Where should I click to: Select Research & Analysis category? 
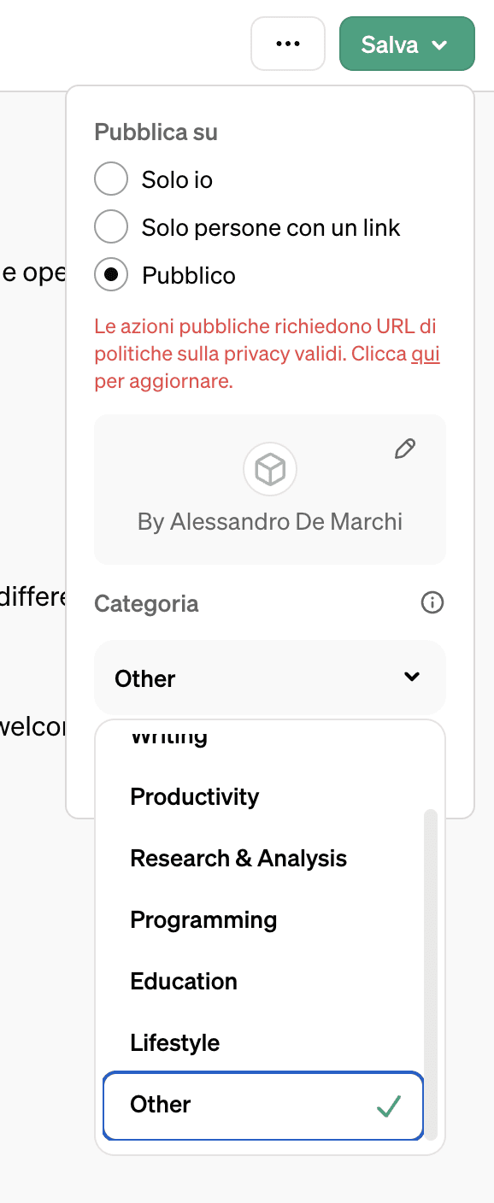pyautogui.click(x=238, y=858)
